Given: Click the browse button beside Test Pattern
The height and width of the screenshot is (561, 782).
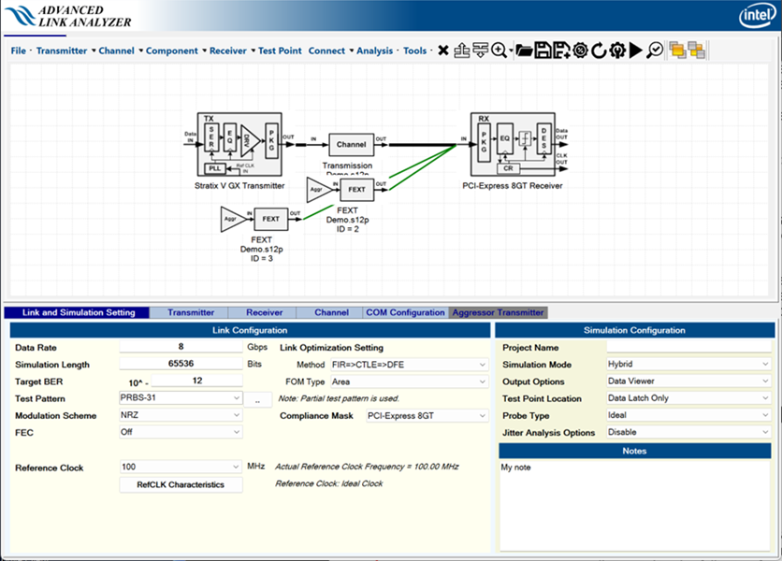Looking at the screenshot, I should click(x=257, y=399).
